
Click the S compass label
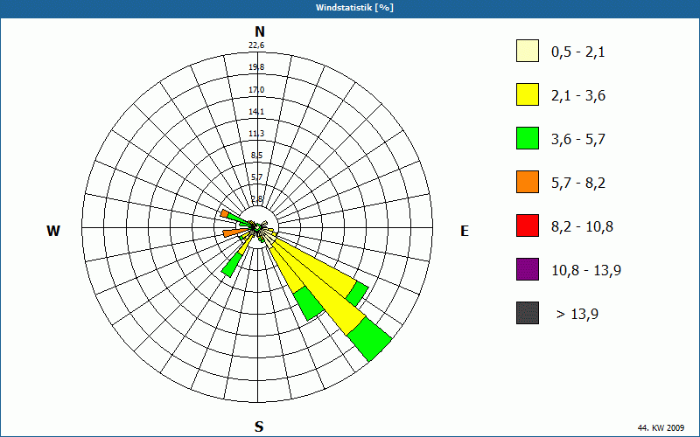(259, 427)
